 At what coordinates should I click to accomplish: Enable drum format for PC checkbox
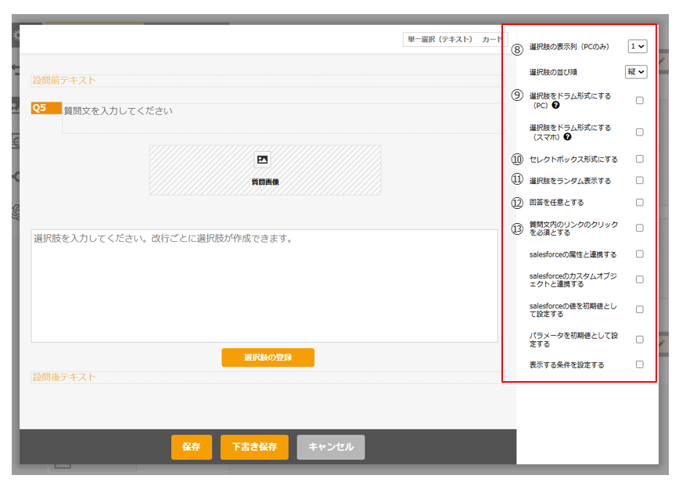640,100
